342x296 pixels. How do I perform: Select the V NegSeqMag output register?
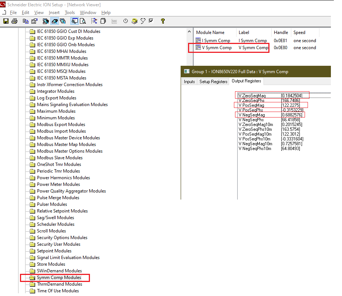(271, 115)
